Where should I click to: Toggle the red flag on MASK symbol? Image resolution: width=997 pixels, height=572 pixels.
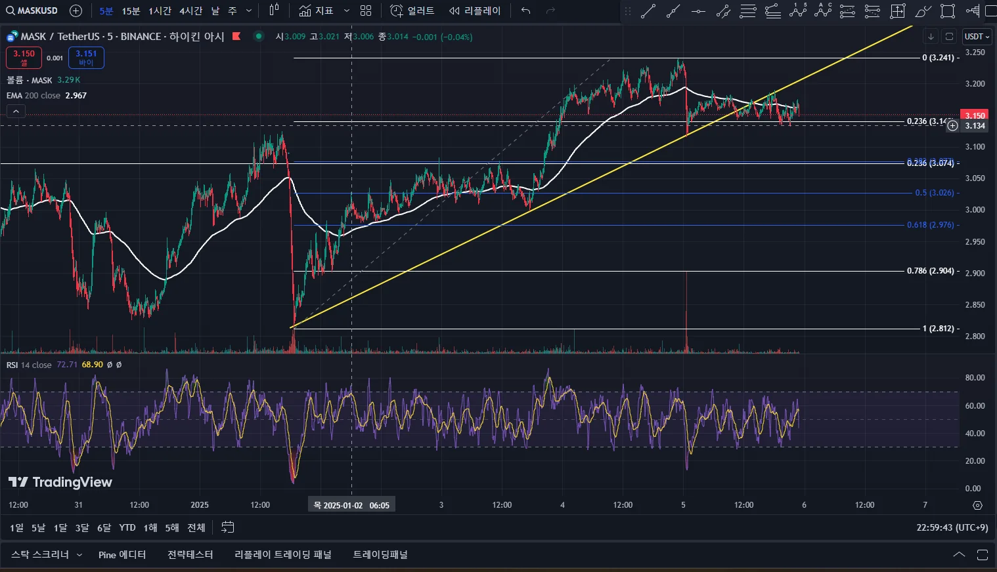[236, 37]
